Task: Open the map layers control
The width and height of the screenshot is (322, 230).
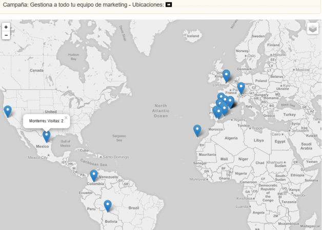Action: 313,29
